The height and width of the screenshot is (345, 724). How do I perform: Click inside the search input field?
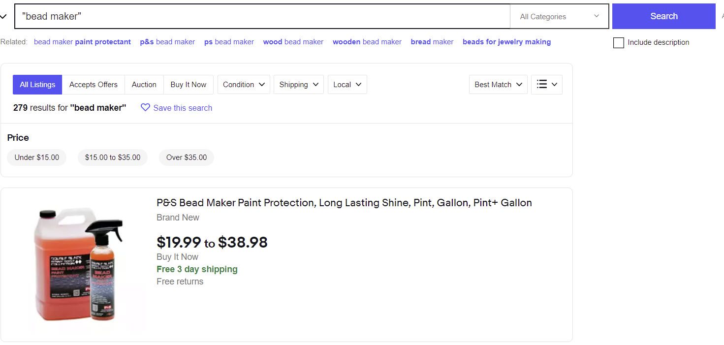click(261, 16)
